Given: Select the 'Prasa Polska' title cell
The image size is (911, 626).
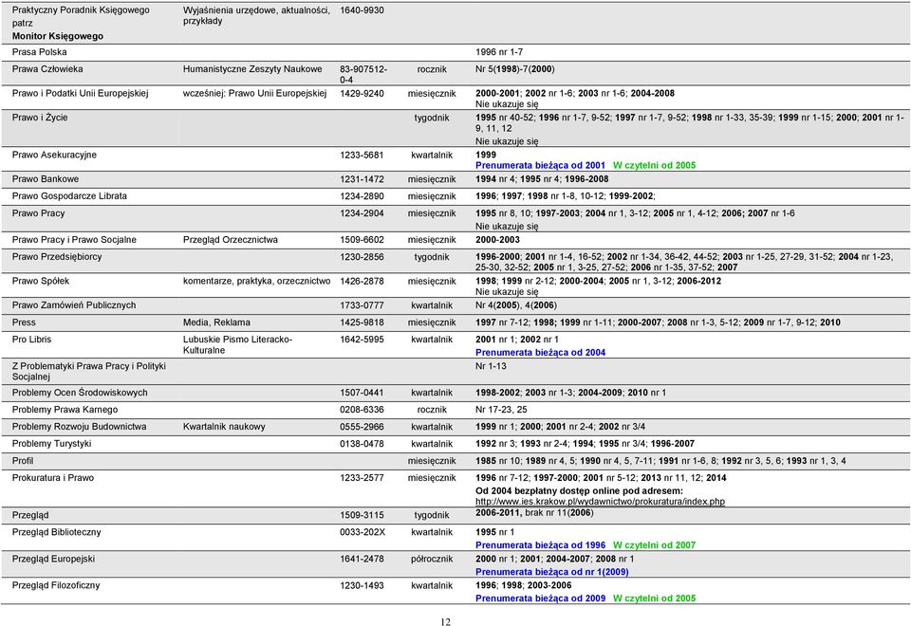Looking at the screenshot, I should point(40,52).
